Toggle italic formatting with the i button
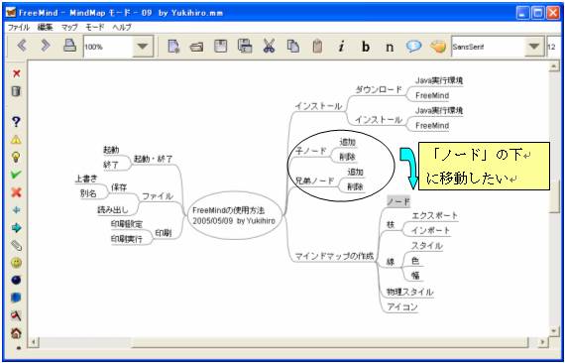 (x=341, y=47)
